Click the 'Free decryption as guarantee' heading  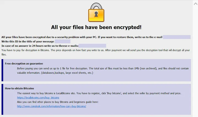pos(24,64)
